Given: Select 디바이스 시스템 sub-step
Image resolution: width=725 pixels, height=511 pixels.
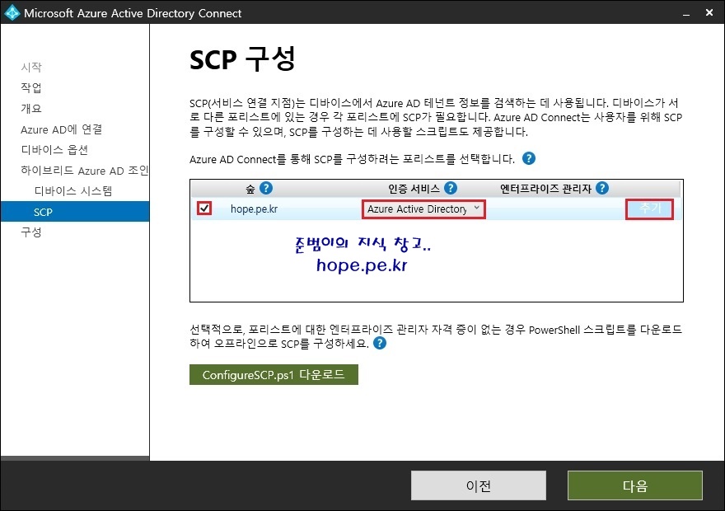Looking at the screenshot, I should pyautogui.click(x=73, y=191).
